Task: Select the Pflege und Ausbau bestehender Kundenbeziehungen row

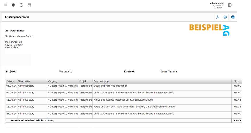Action: [123, 100]
